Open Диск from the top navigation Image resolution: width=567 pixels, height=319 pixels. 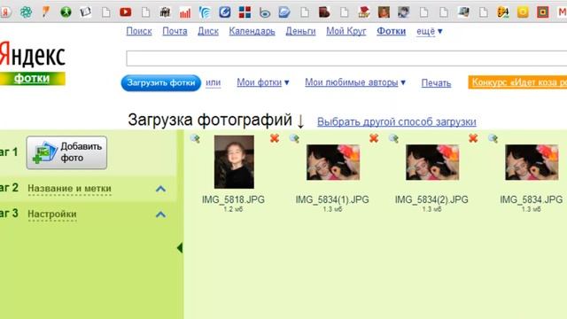(208, 32)
